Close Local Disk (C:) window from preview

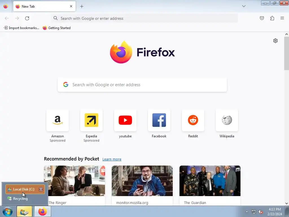(x=41, y=189)
